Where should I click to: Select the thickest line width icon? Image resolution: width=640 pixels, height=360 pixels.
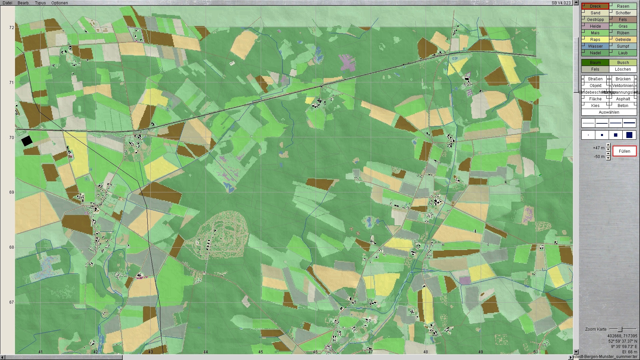(x=629, y=123)
